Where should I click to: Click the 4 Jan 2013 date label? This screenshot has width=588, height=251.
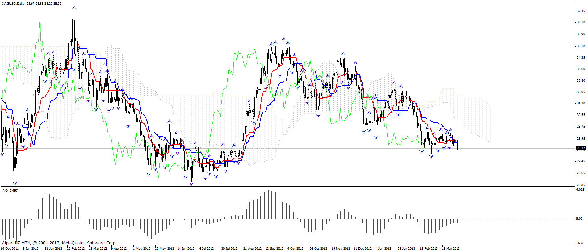[383, 248]
